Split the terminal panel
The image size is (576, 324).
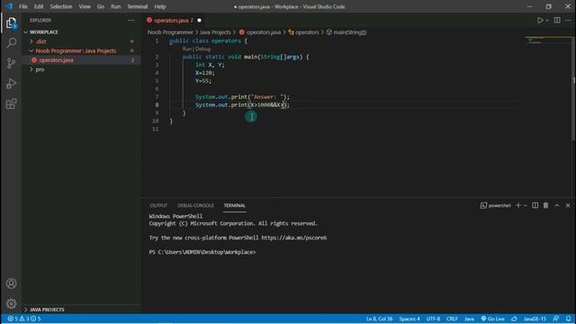click(535, 205)
